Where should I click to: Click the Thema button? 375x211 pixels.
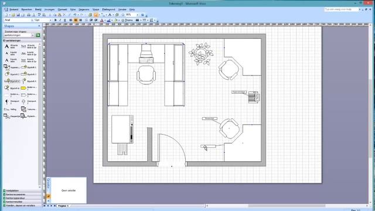coord(127,20)
